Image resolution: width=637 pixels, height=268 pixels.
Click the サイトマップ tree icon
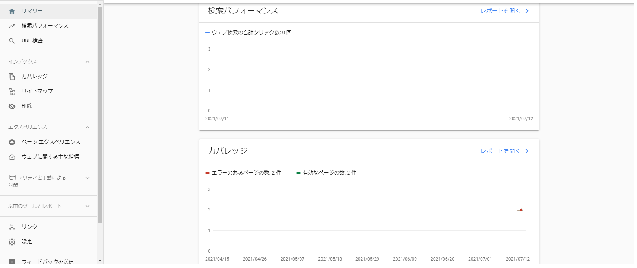12,92
